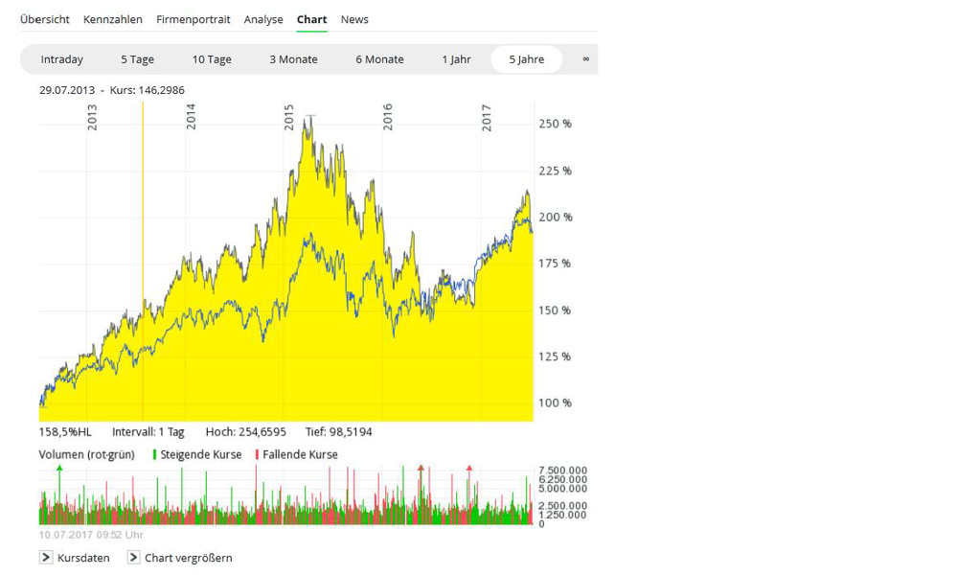Click the arrow icon beside Kursdaten
957x575 pixels.
point(46,558)
